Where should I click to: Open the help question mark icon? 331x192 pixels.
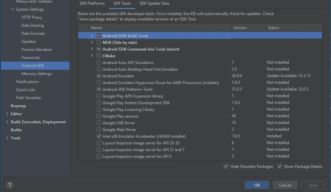[9, 185]
